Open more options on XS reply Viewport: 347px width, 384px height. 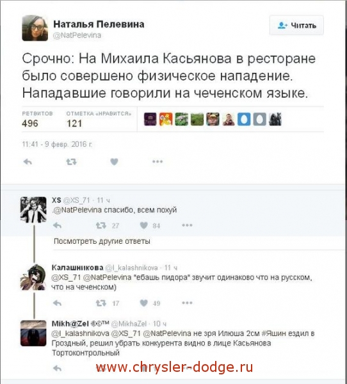[x=187, y=225]
